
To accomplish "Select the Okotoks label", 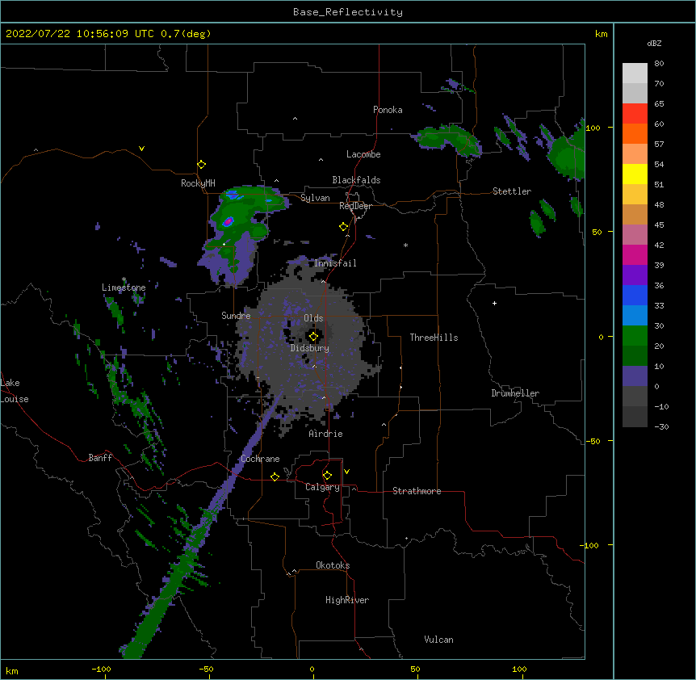I will click(x=333, y=565).
